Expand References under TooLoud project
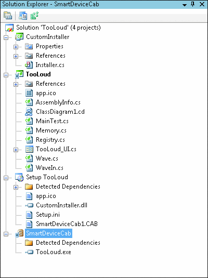The height and width of the screenshot is (278, 208). [16, 84]
